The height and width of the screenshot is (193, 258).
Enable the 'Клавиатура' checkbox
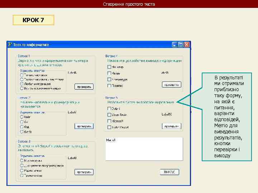click(109, 79)
